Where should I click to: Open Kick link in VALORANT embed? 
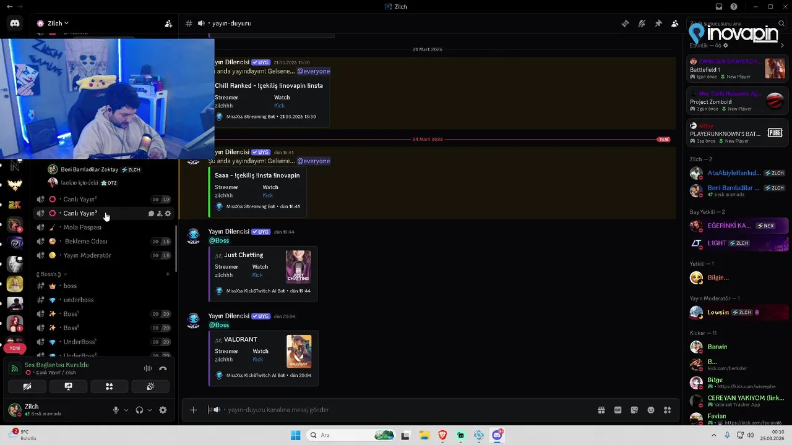coord(258,359)
